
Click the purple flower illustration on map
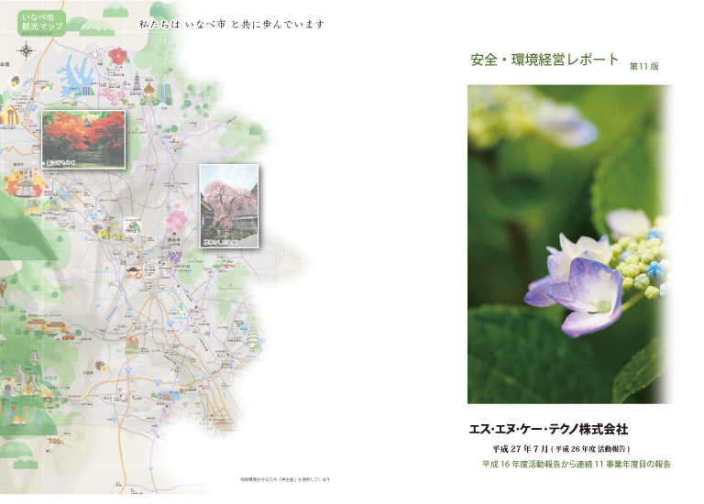pos(175,257)
